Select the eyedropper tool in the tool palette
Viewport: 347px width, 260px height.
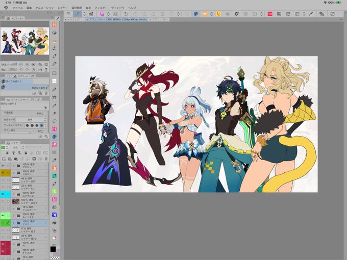[54, 106]
